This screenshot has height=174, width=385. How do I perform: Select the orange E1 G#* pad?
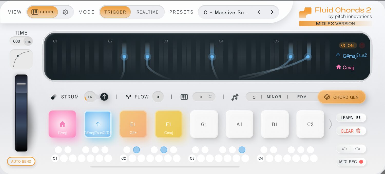tap(133, 124)
